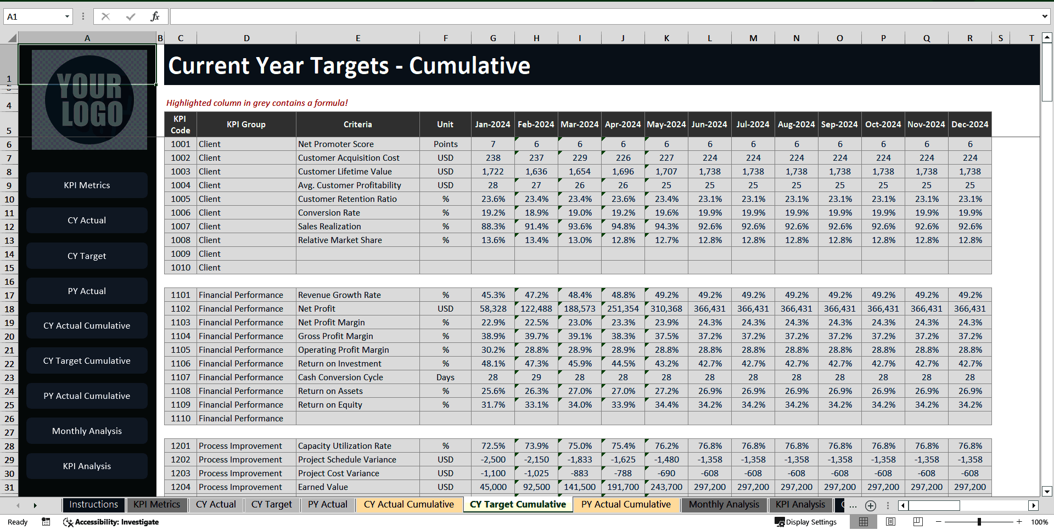Viewport: 1054px width, 530px height.
Task: Select row 17 header
Action: coord(9,295)
